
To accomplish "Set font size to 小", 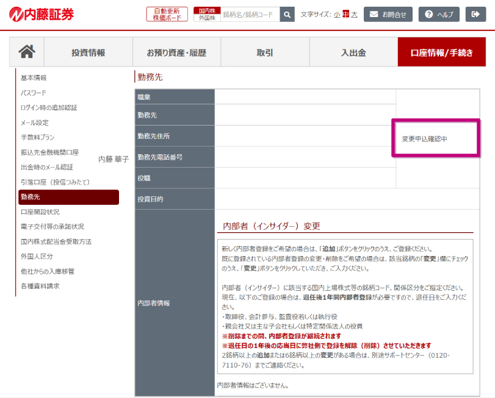I will click(x=337, y=15).
